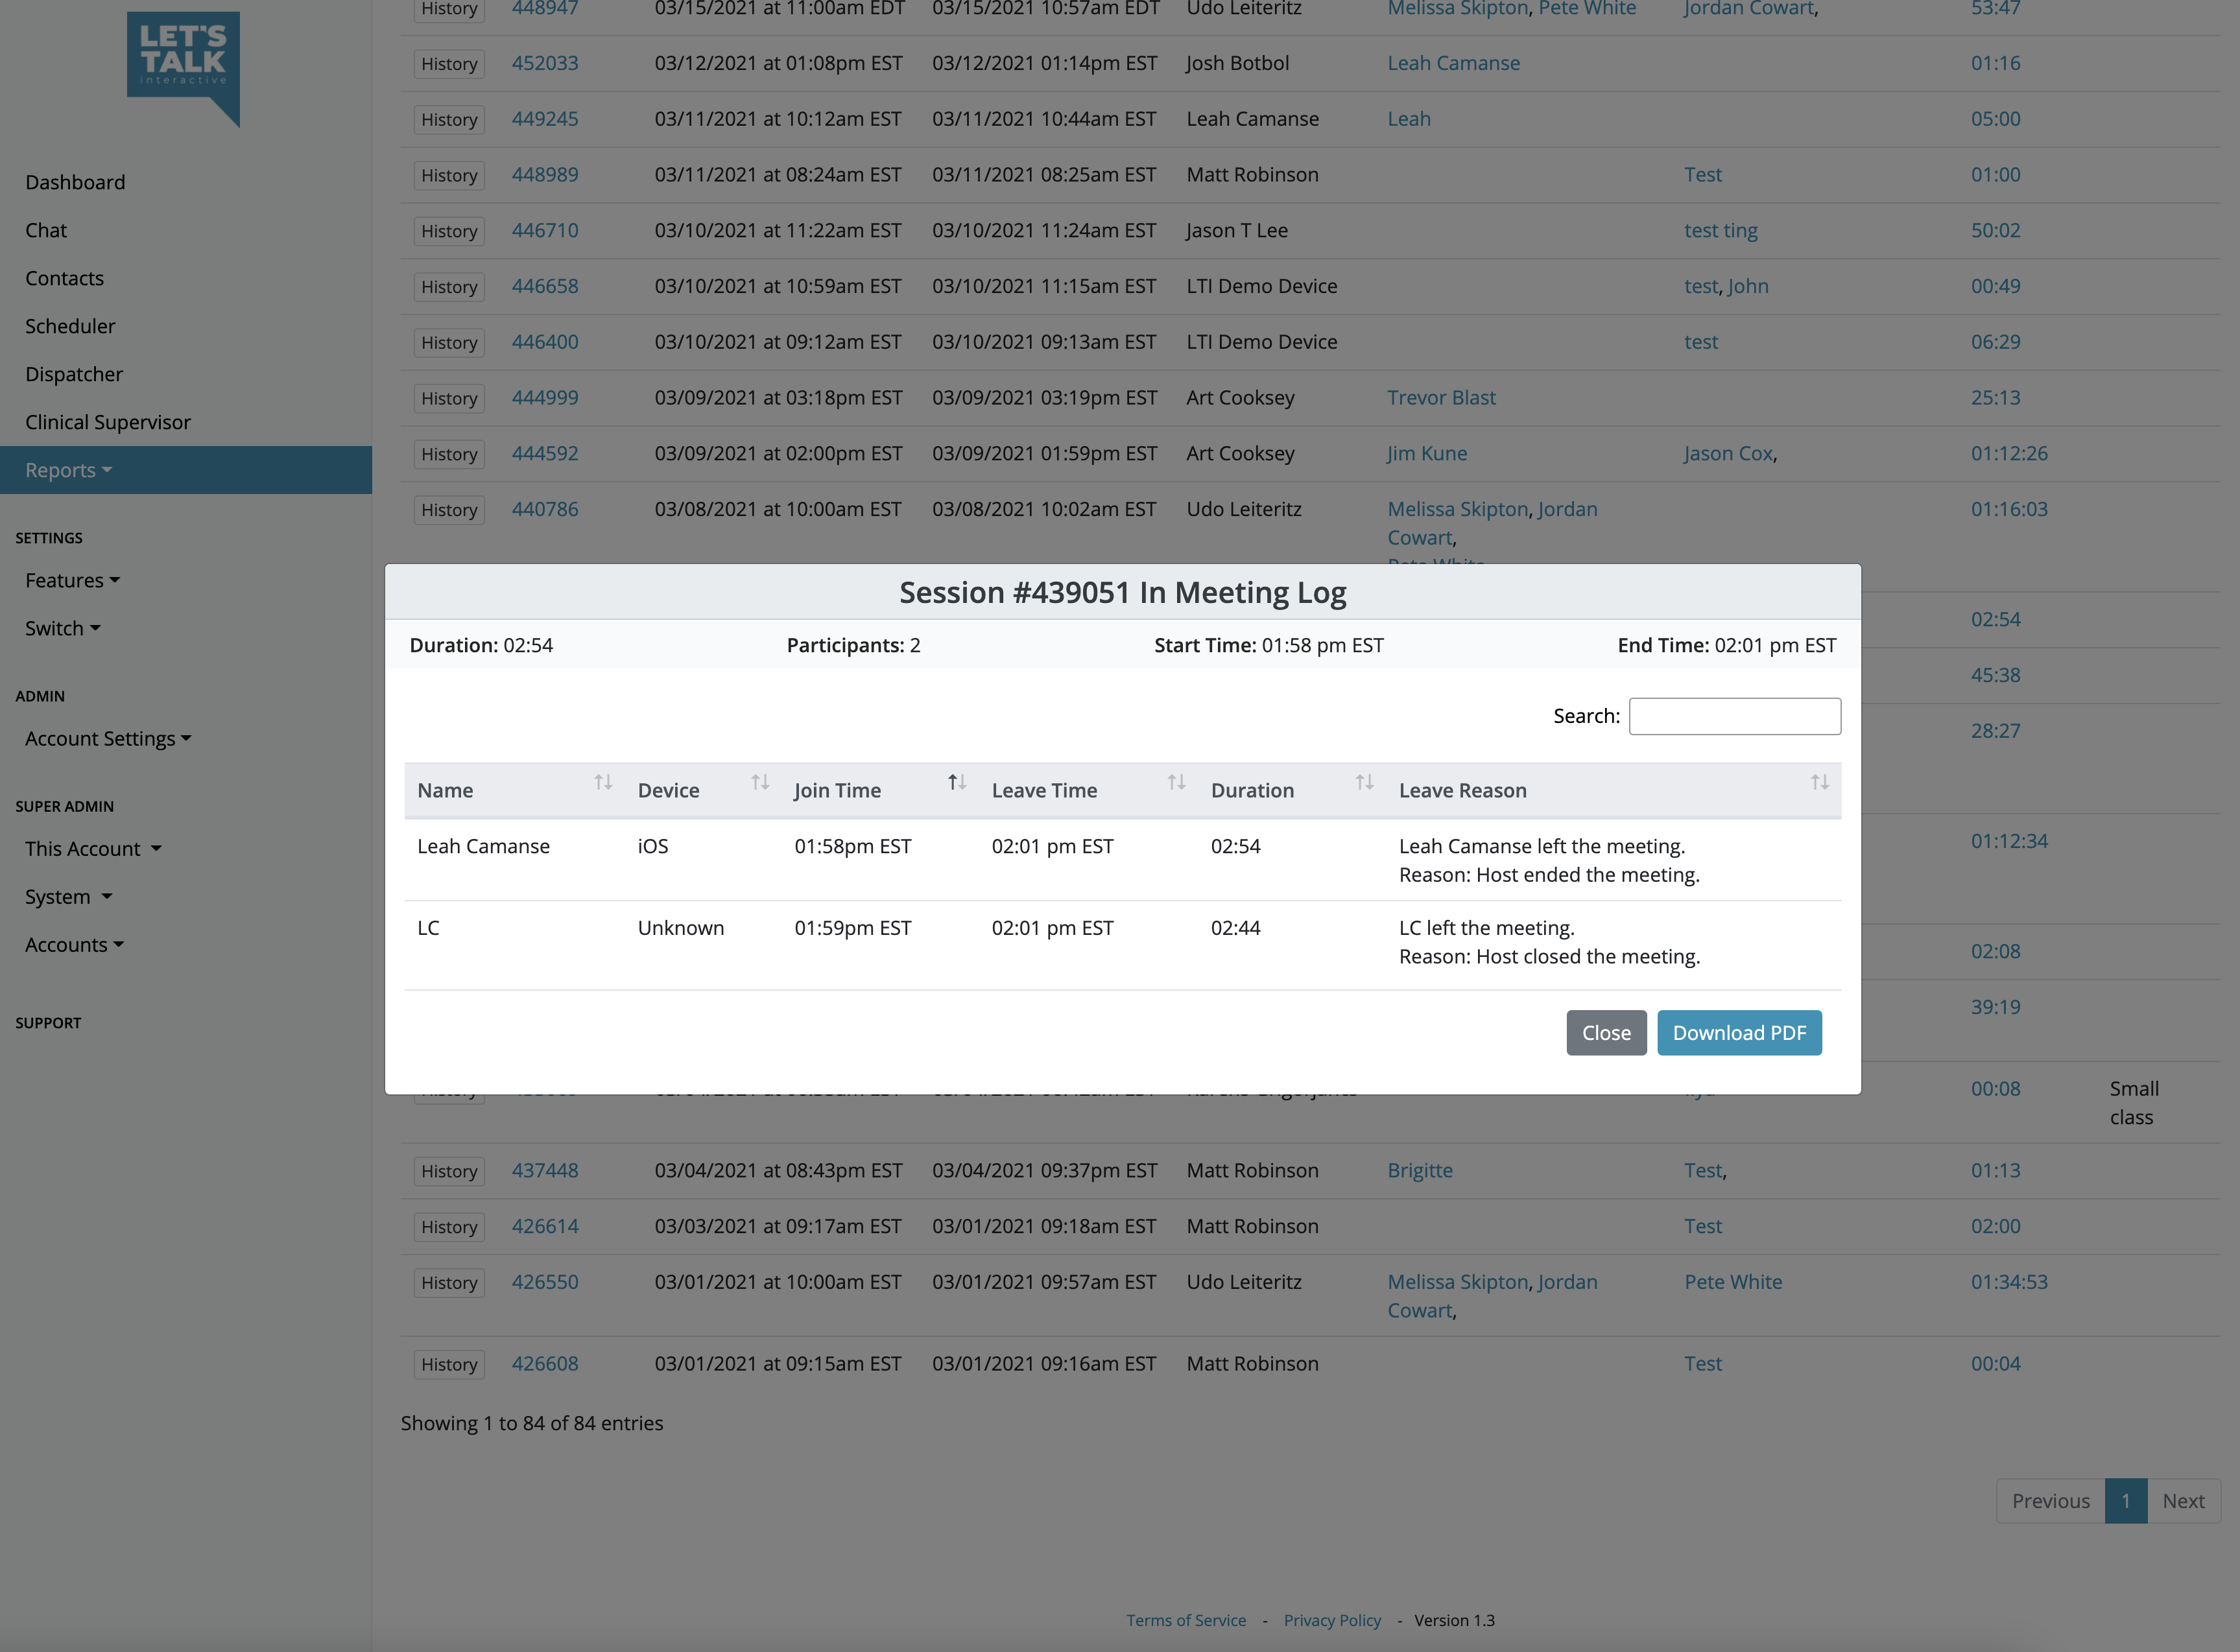Image resolution: width=2240 pixels, height=1652 pixels.
Task: Expand the Features dropdown
Action: 72,580
